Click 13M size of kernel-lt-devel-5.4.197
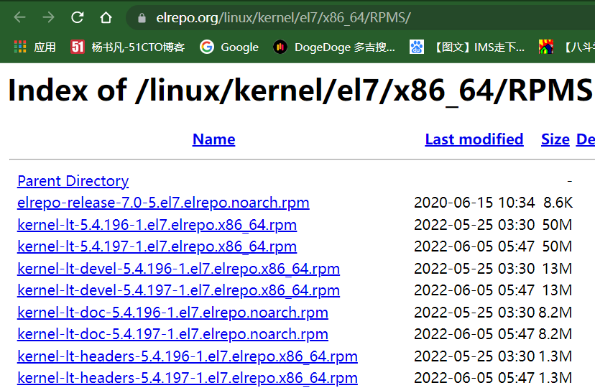The image size is (595, 388). tap(557, 290)
